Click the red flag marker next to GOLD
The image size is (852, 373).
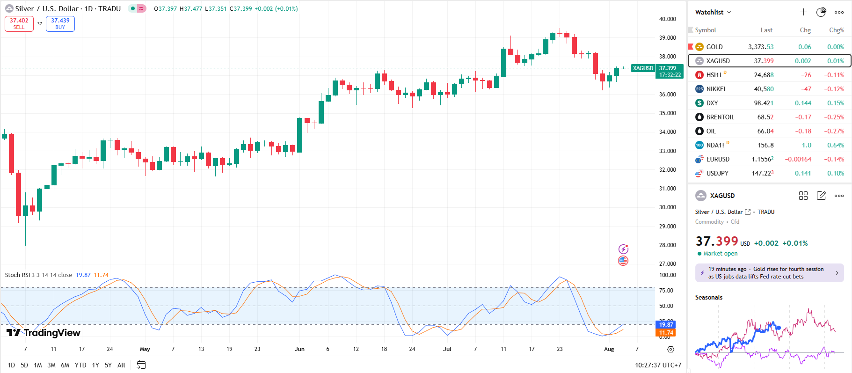[690, 47]
